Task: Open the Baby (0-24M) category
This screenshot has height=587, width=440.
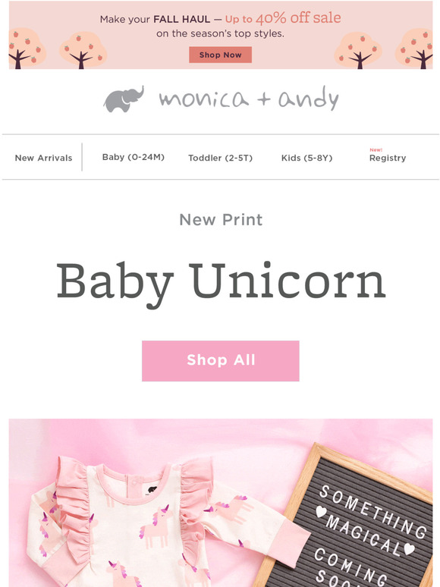Action: click(134, 157)
